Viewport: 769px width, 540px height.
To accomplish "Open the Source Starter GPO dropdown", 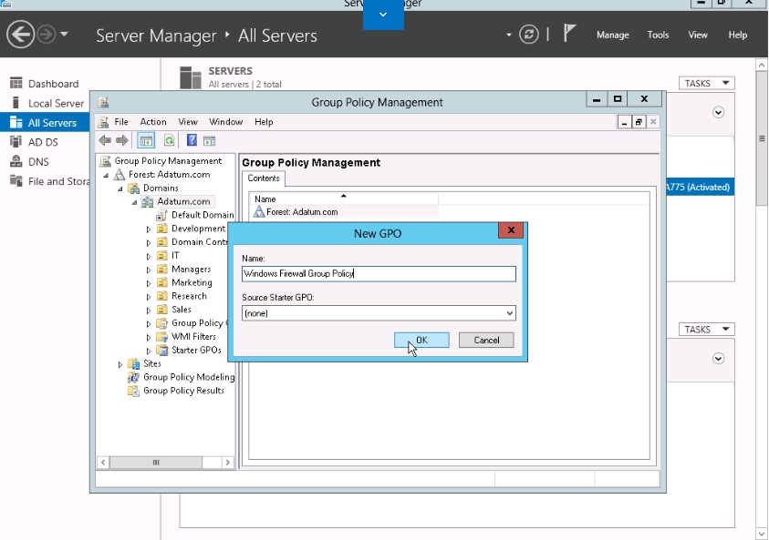I will (379, 313).
